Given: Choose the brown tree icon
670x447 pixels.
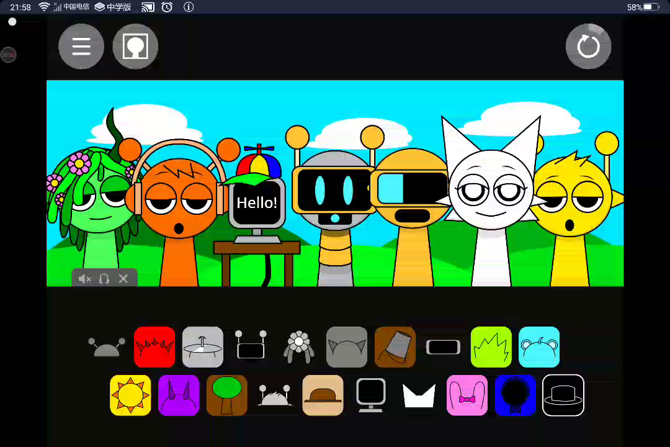Looking at the screenshot, I should (x=227, y=395).
